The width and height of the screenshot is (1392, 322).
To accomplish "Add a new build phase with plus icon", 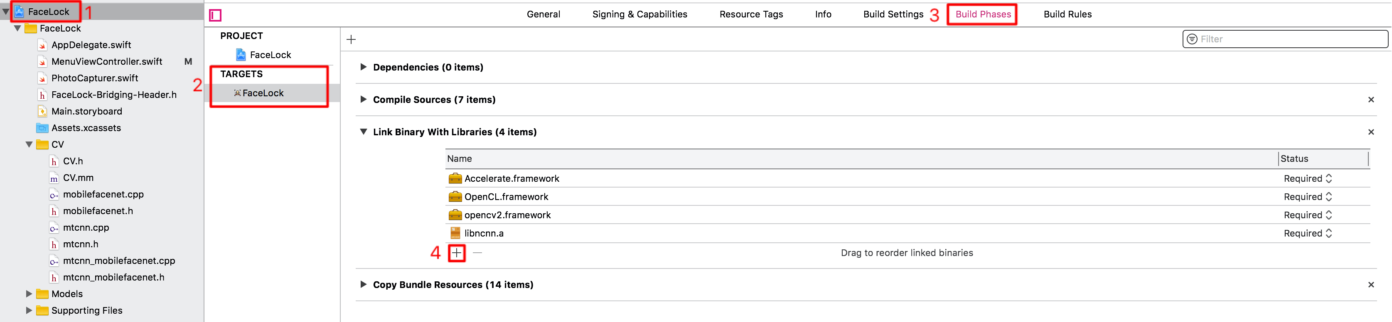I will point(351,39).
